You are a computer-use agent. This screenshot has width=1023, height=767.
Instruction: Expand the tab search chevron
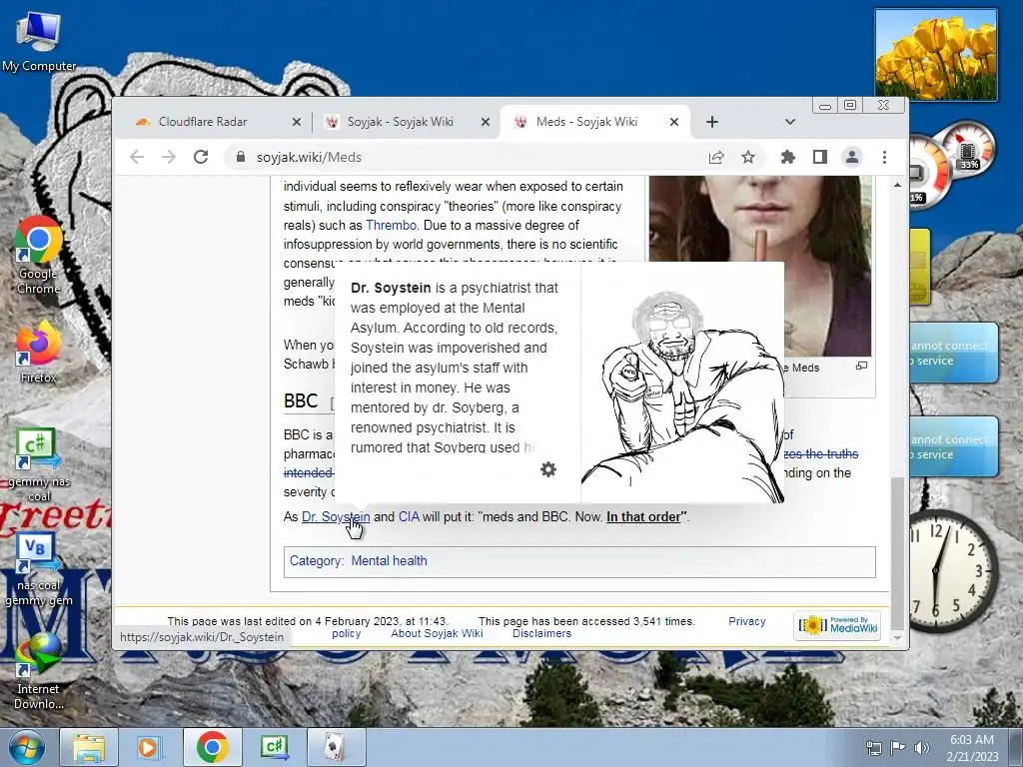point(790,122)
